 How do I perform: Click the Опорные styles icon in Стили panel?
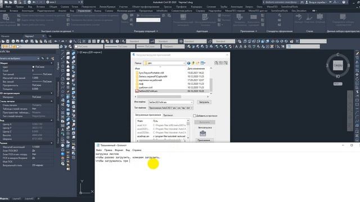[x=320, y=17]
